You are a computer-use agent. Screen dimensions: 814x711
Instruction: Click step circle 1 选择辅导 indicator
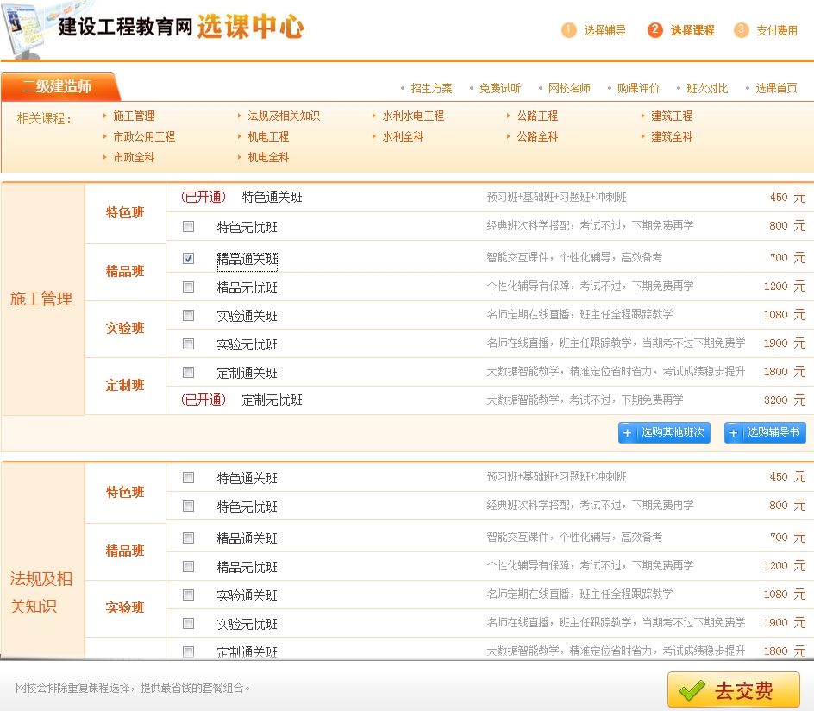click(x=569, y=28)
